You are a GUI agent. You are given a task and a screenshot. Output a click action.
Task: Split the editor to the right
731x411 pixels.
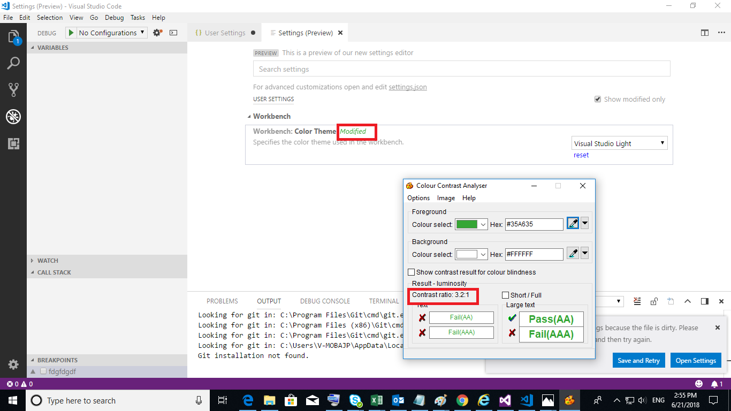click(x=705, y=33)
